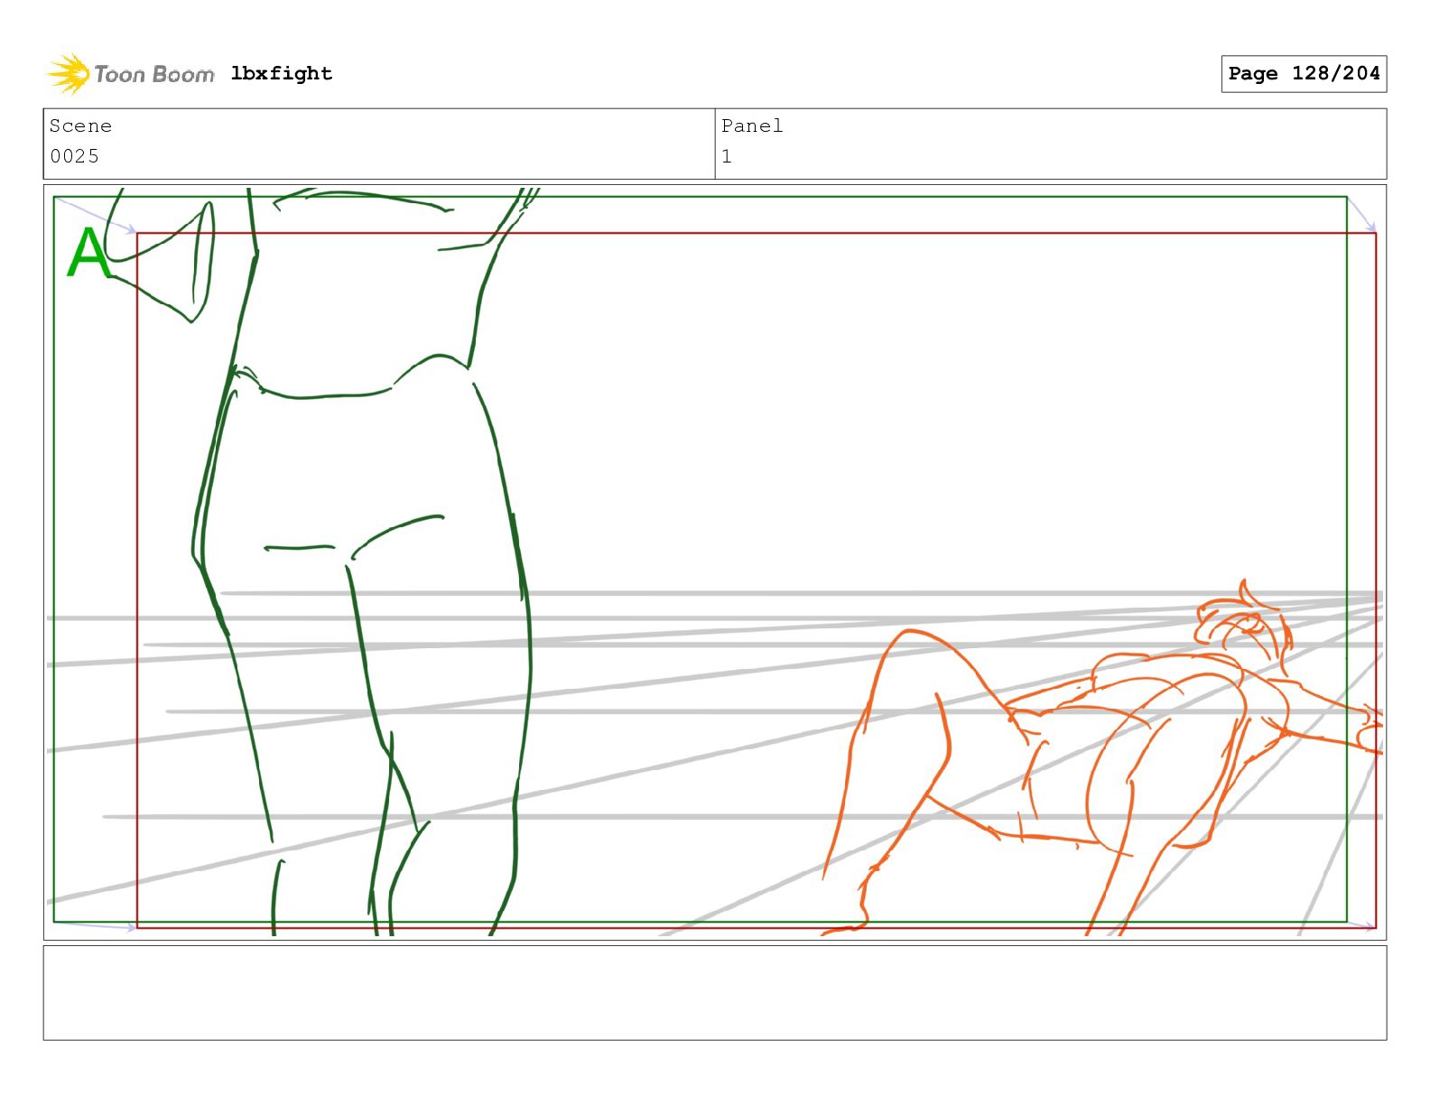Click the bottom-left camera move arrow
This screenshot has width=1430, height=1105.
95,924
